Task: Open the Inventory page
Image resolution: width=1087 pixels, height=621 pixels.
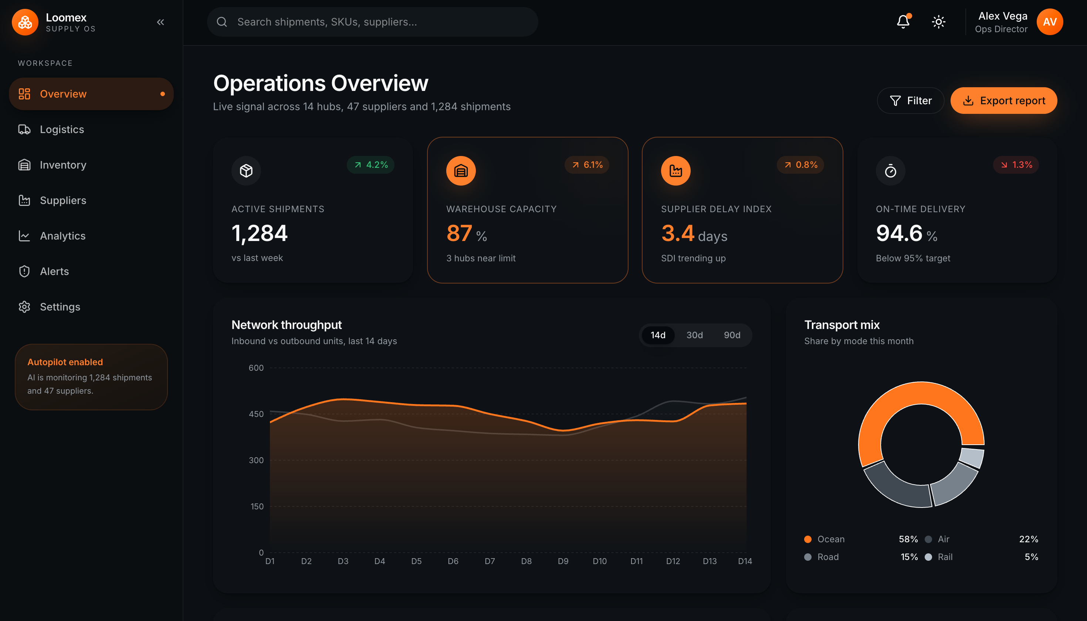Action: click(x=91, y=164)
